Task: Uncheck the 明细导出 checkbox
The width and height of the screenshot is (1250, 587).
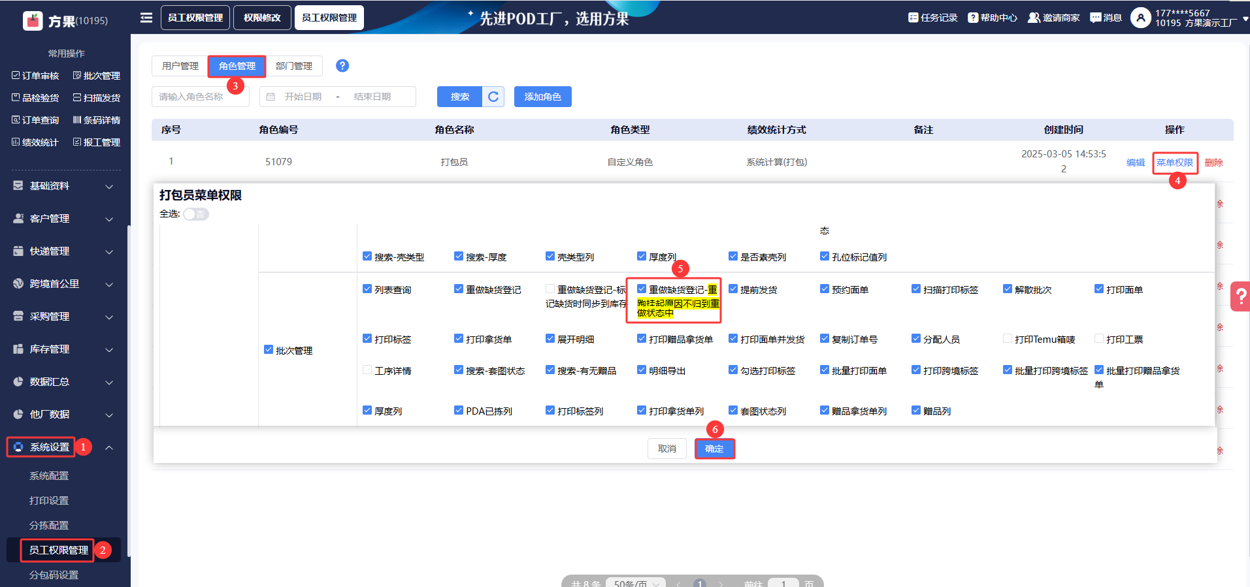Action: coord(642,370)
